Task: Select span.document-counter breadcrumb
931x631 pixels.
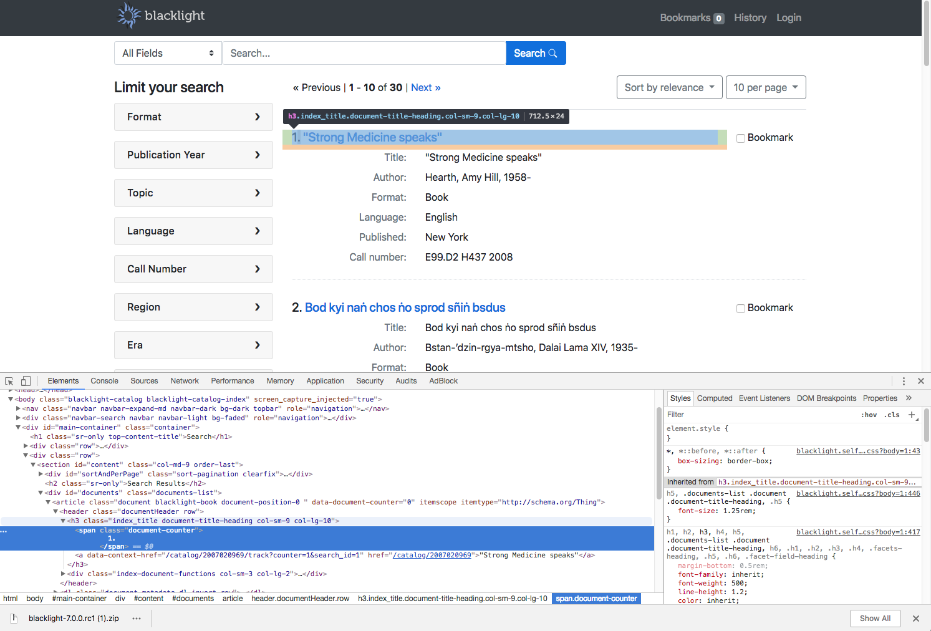Action: click(596, 599)
